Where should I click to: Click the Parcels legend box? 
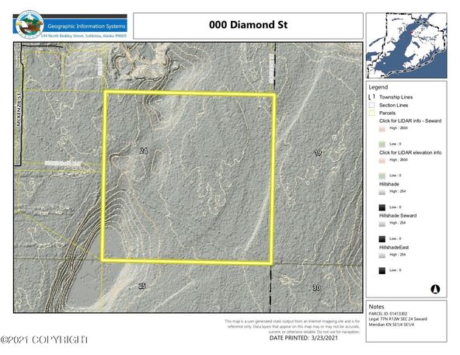[x=372, y=113]
